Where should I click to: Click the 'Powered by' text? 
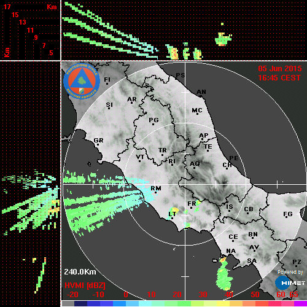pos(290,272)
